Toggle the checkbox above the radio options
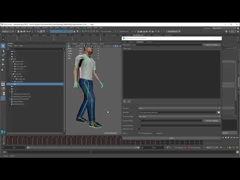The image size is (240, 180). pyautogui.click(x=139, y=129)
